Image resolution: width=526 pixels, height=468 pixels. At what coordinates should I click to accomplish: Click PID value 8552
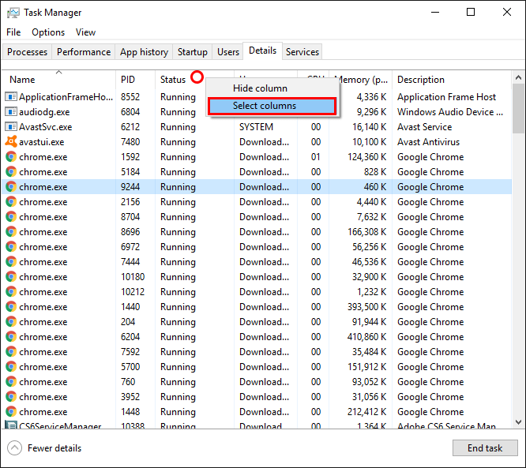(x=130, y=97)
